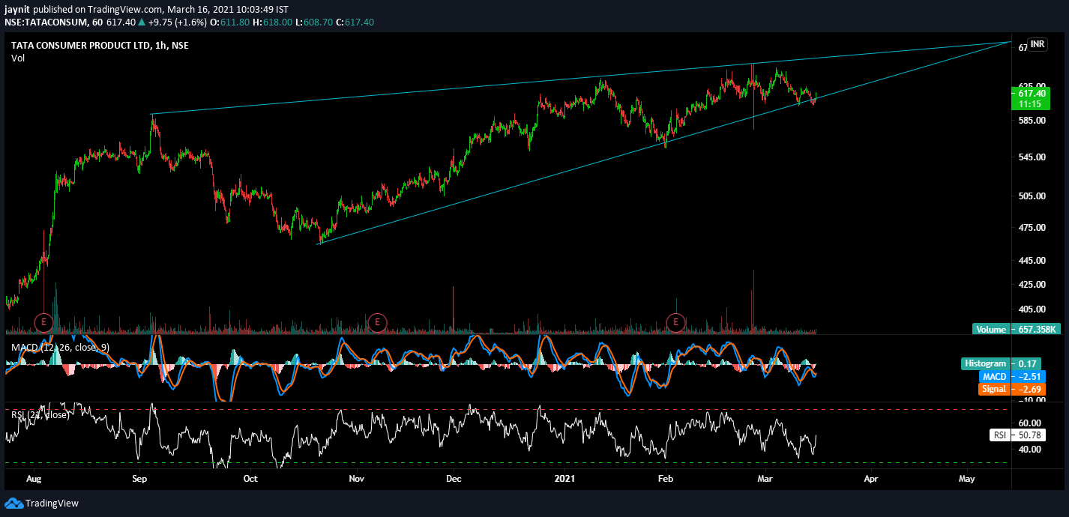1069x517 pixels.
Task: Click the 475.00 price axis label
Action: click(x=1032, y=228)
